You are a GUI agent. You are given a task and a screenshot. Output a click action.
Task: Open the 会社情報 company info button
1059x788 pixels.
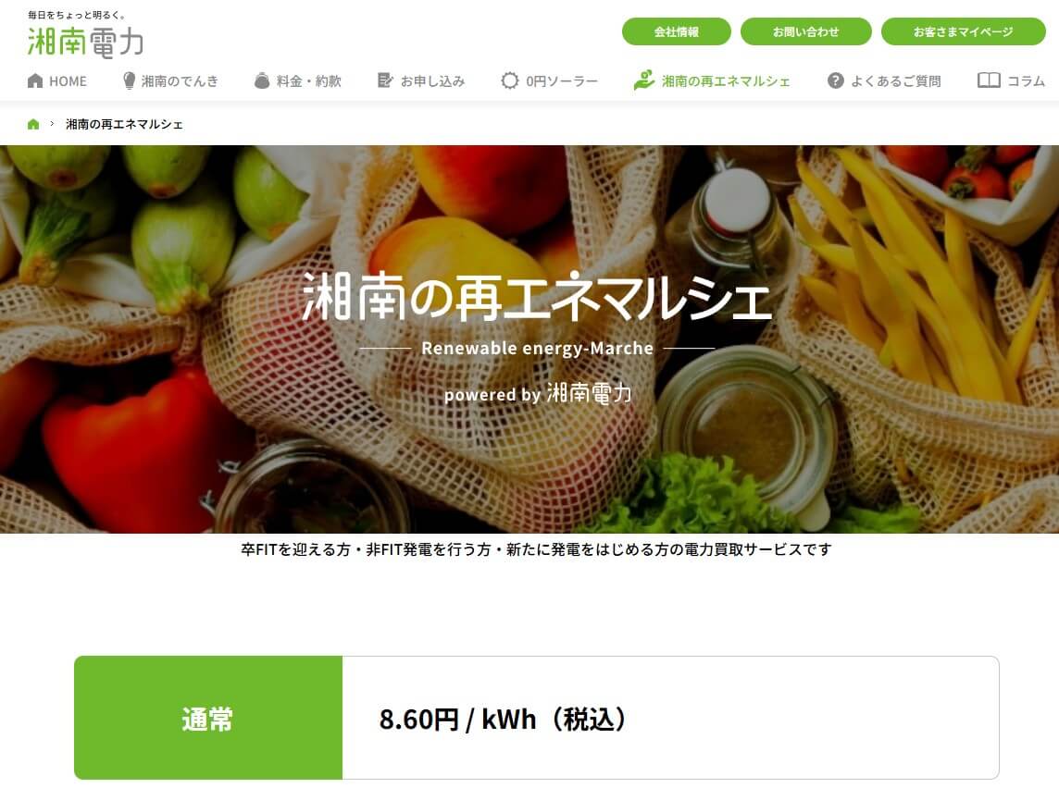(x=676, y=31)
